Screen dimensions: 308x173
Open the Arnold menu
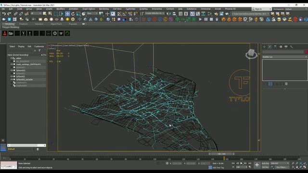pos(218,9)
